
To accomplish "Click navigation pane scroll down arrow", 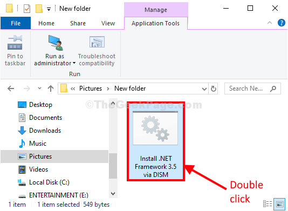I will coord(113,194).
